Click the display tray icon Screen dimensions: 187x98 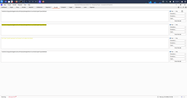click(163, 2)
